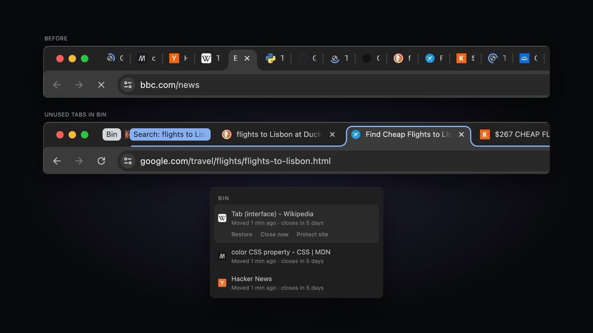Close the 'flights to Lisbon at Duck' tab
Image resolution: width=593 pixels, height=333 pixels.
(333, 134)
